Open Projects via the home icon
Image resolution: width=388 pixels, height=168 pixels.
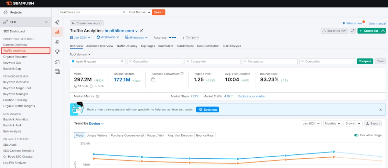click(x=5, y=12)
